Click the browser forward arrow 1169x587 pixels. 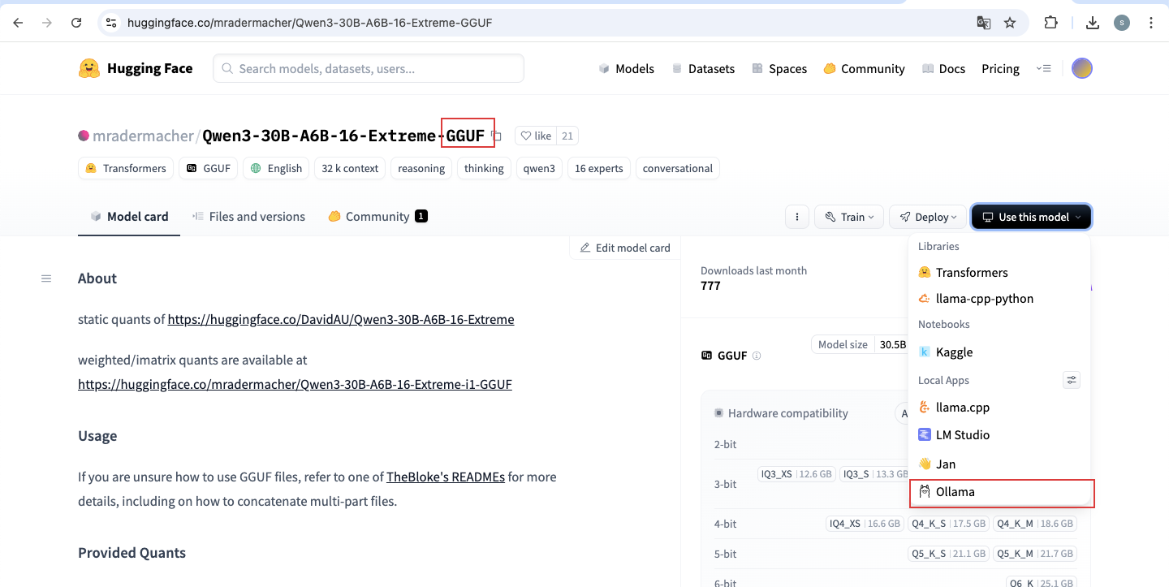[47, 23]
